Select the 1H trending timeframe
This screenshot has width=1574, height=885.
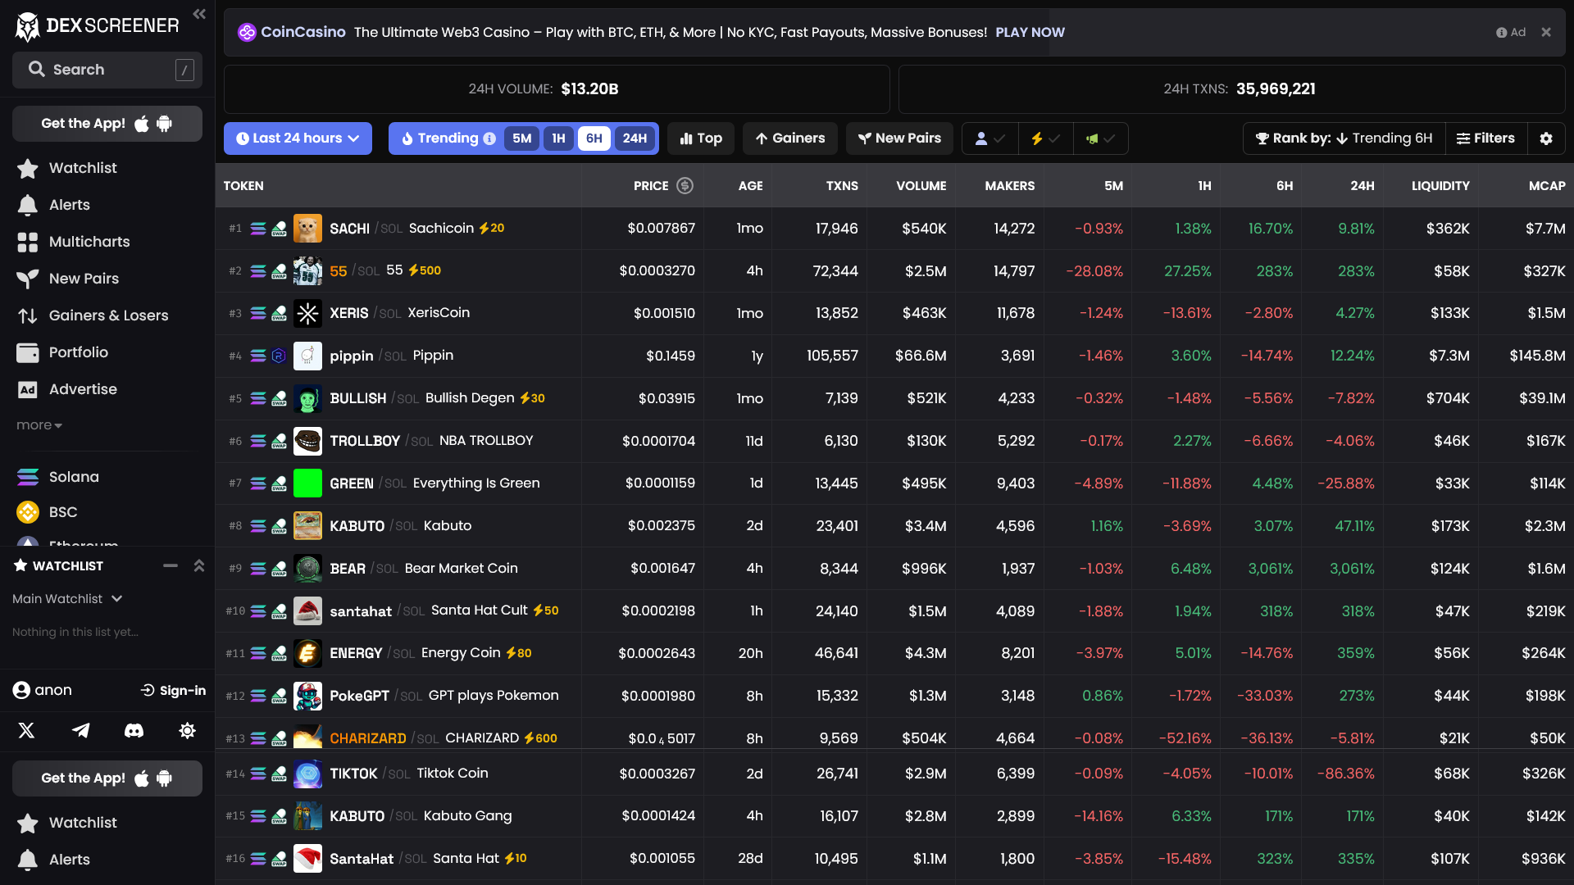pos(558,138)
